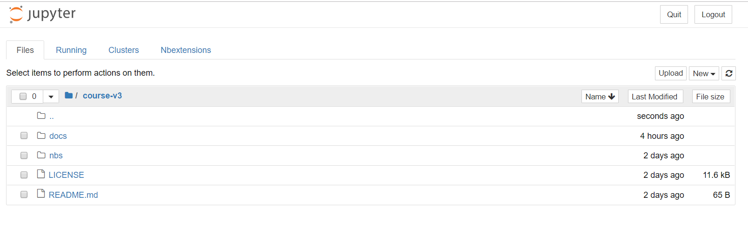This screenshot has width=748, height=228.
Task: Tick the checkbox beside LICENSE
Action: (x=24, y=175)
